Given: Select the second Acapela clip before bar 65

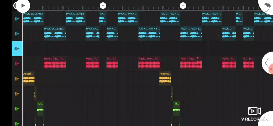Looking at the screenshot, I should point(165,78).
